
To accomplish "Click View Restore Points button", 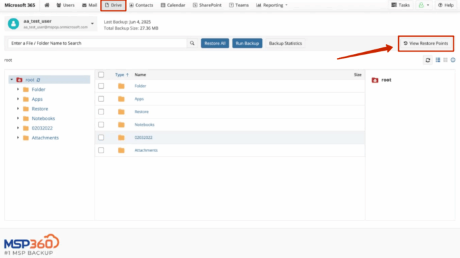I will (426, 43).
